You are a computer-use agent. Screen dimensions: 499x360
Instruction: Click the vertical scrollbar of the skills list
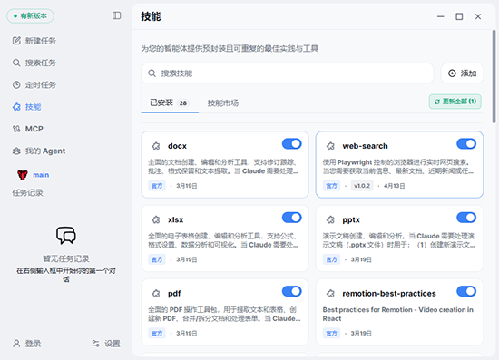(494, 76)
